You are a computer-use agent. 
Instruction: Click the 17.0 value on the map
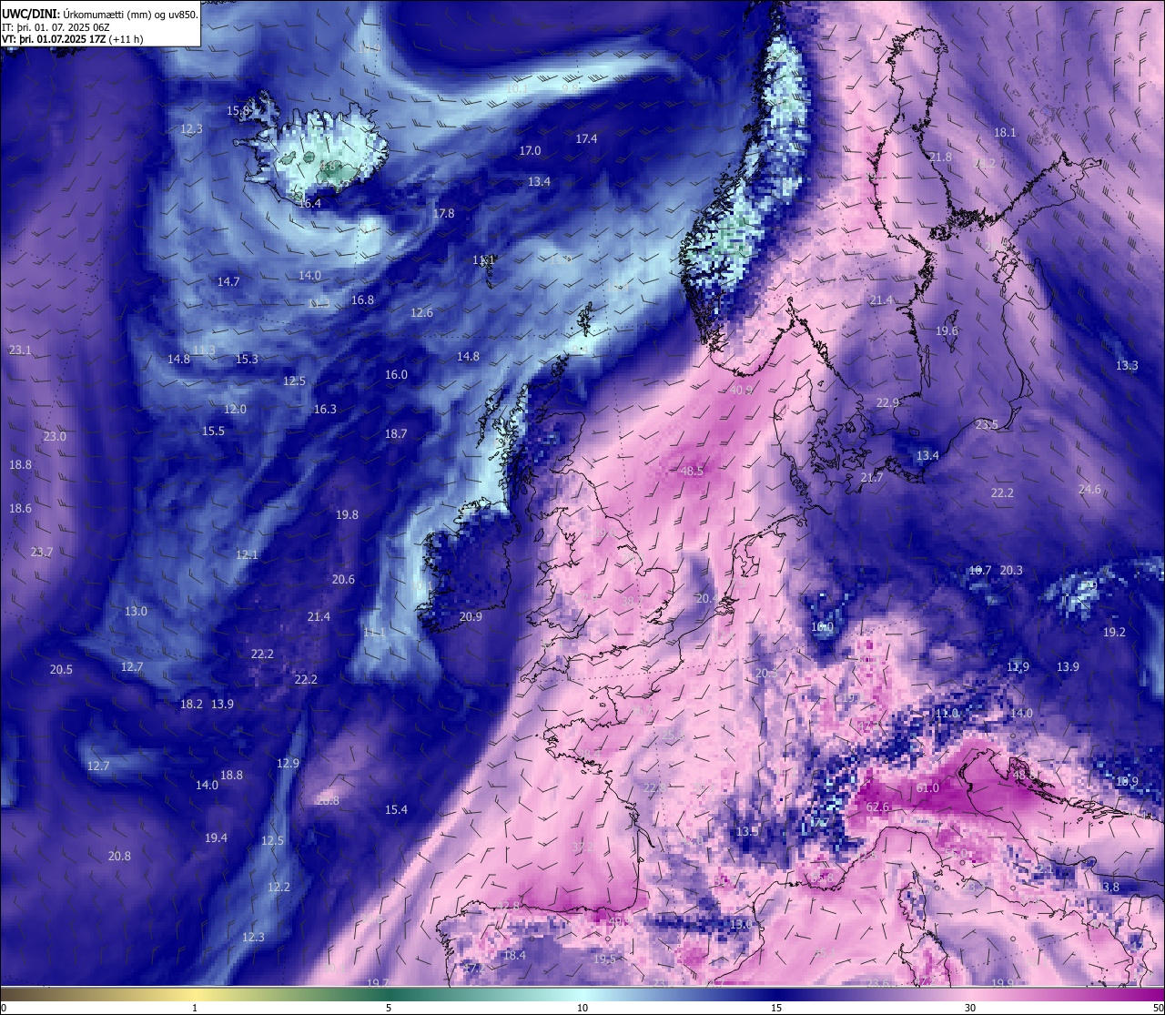[530, 151]
